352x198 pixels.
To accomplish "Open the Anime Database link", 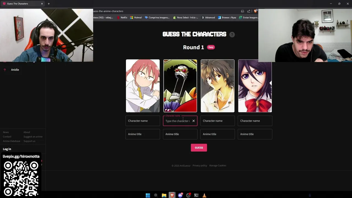I will pos(12,141).
